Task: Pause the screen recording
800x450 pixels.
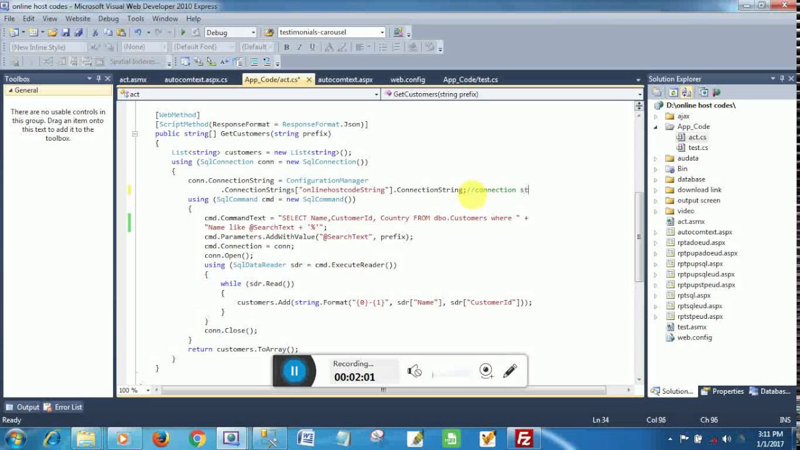Action: click(294, 371)
